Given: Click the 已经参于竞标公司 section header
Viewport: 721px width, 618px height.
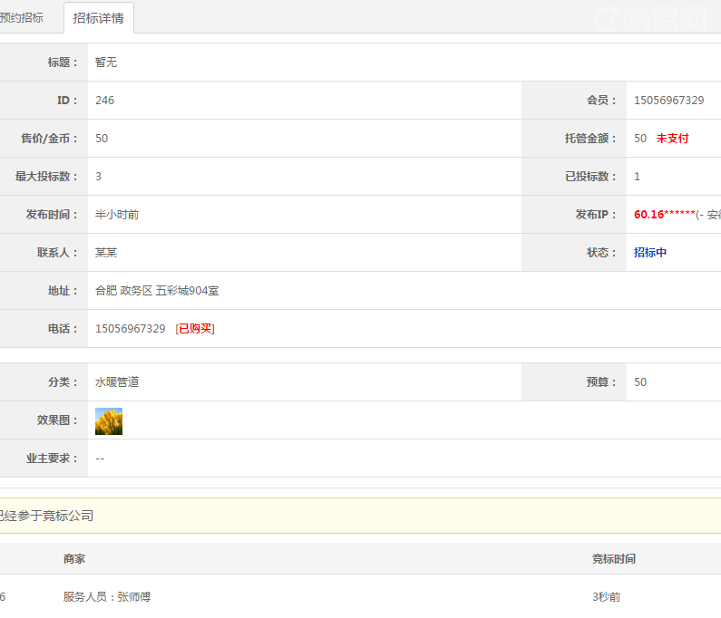Looking at the screenshot, I should [x=47, y=516].
